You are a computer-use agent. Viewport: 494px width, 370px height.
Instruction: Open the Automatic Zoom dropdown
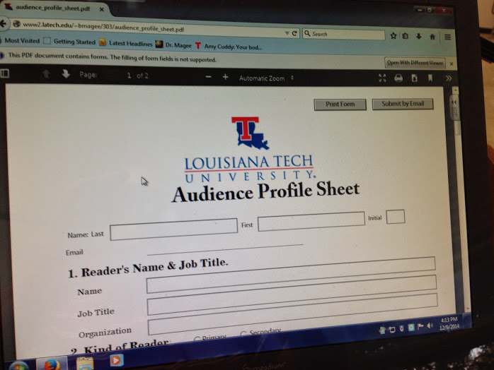click(266, 78)
